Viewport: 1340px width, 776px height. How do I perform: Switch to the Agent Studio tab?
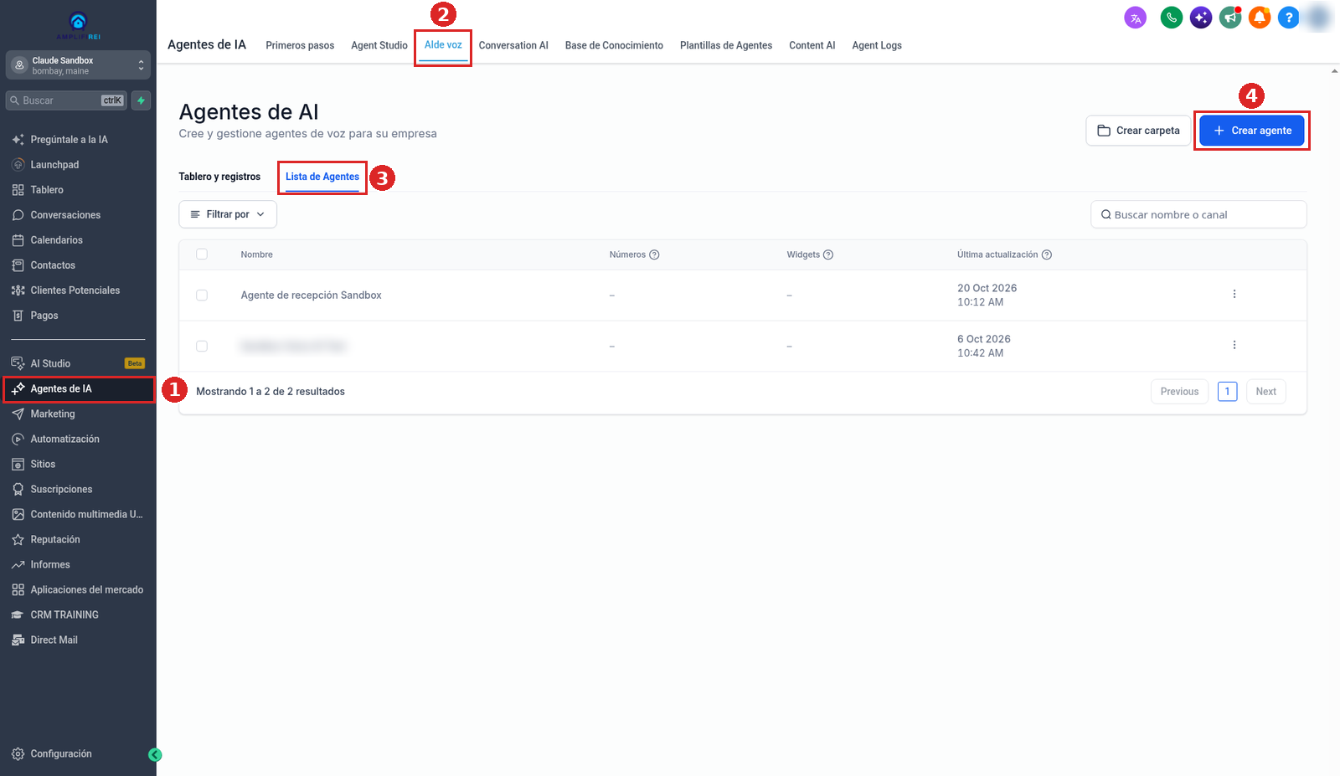click(x=379, y=45)
